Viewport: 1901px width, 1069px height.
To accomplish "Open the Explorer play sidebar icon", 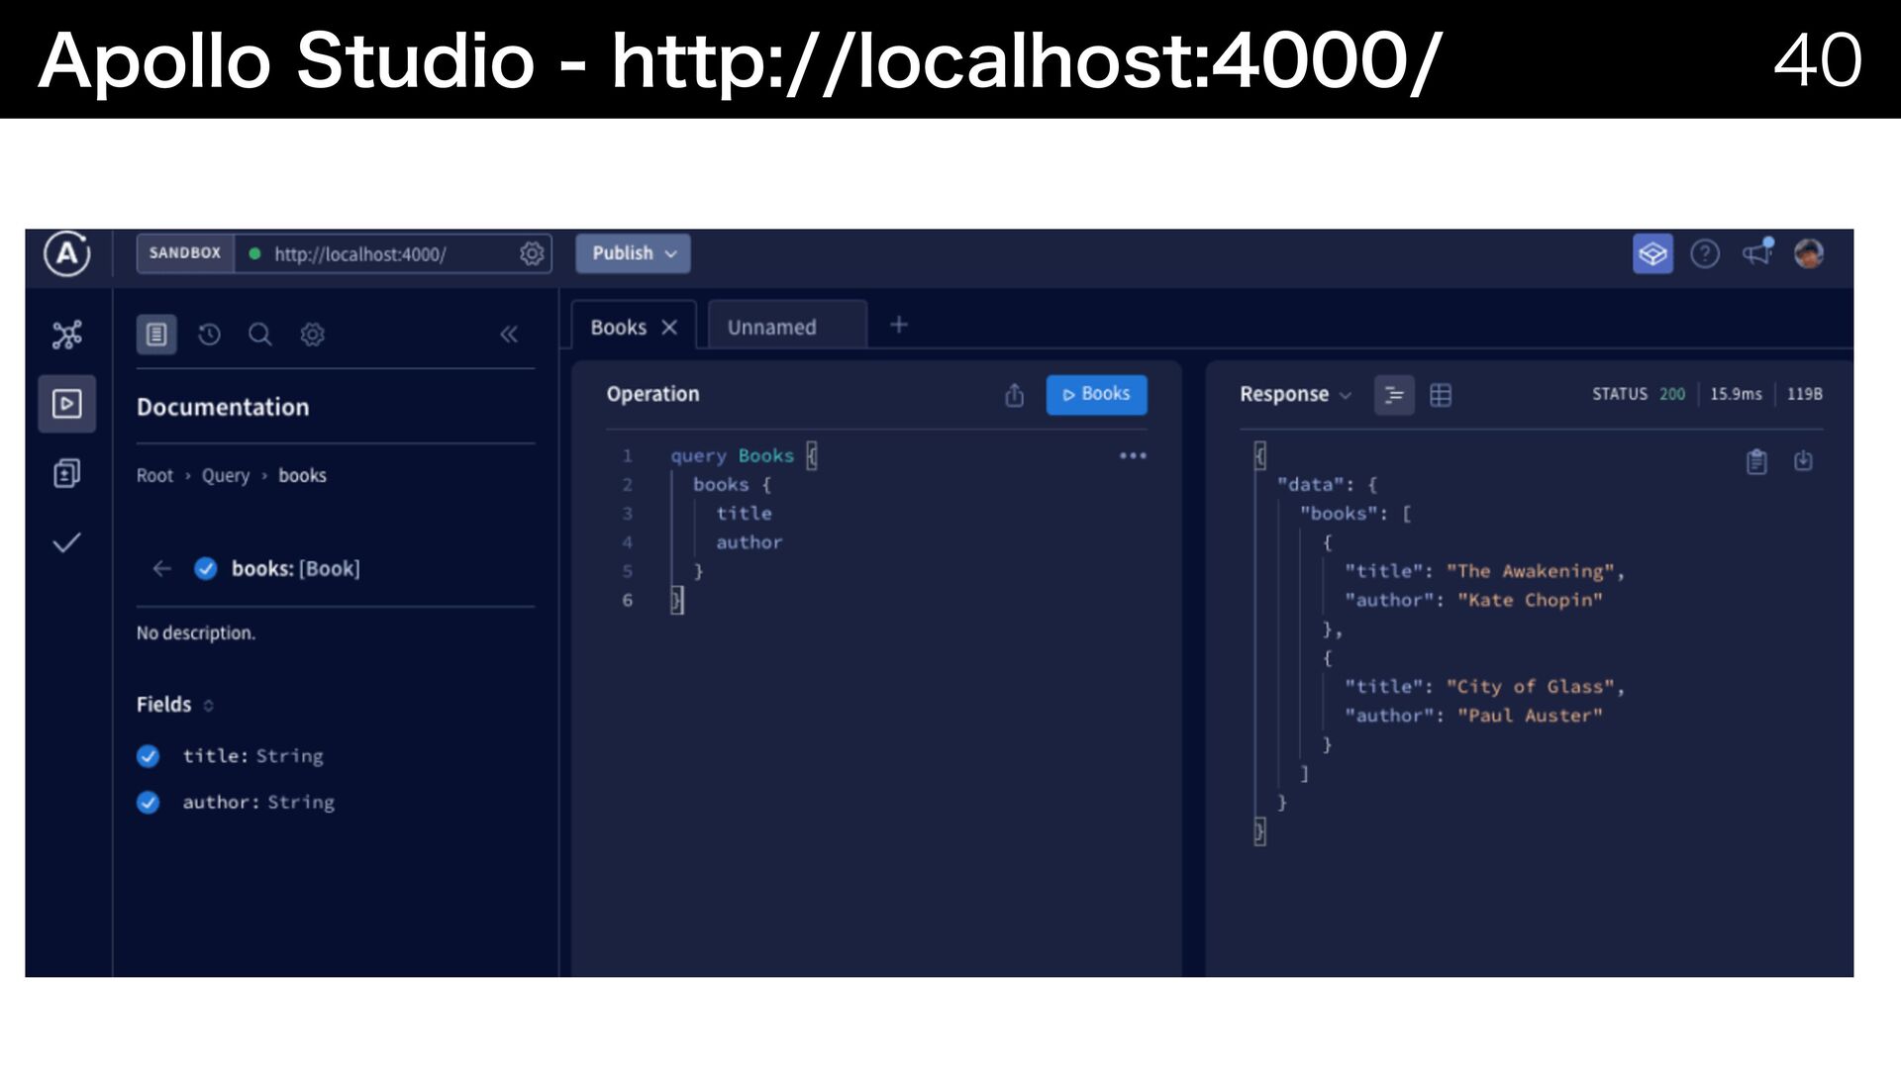I will point(66,404).
